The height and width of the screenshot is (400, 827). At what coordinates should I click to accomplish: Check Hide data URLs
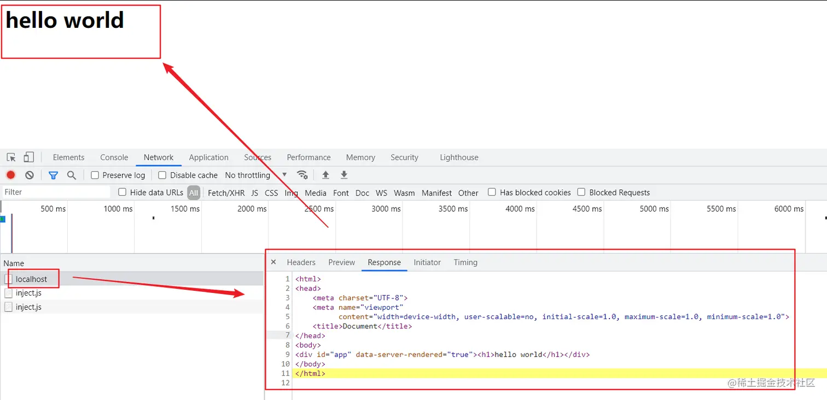pos(123,192)
